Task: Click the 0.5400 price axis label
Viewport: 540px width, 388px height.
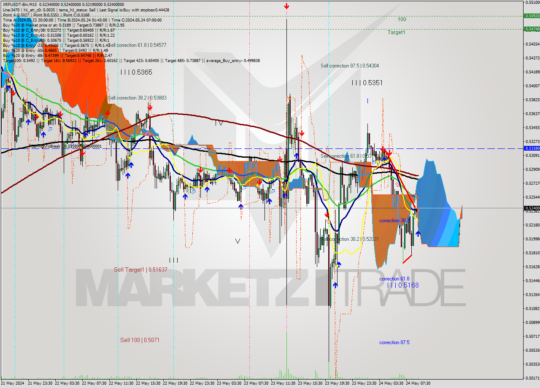Action: tap(532, 86)
